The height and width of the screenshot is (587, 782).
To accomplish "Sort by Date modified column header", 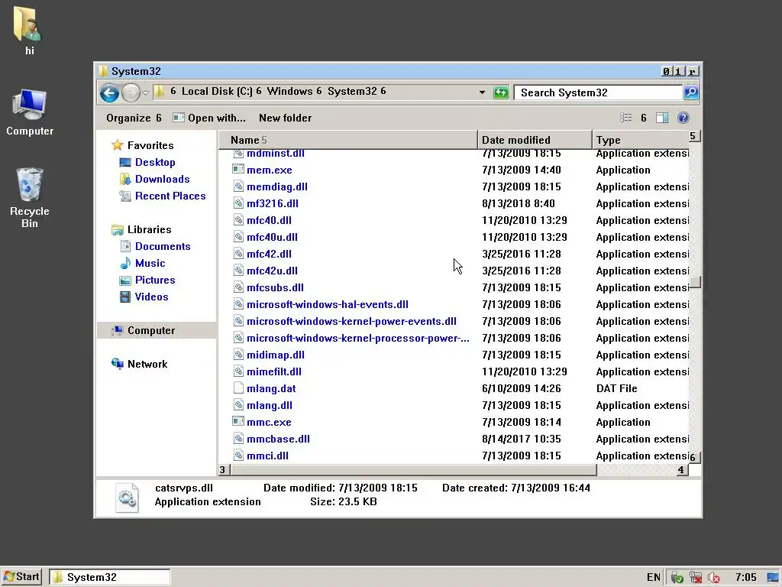I will (535, 140).
